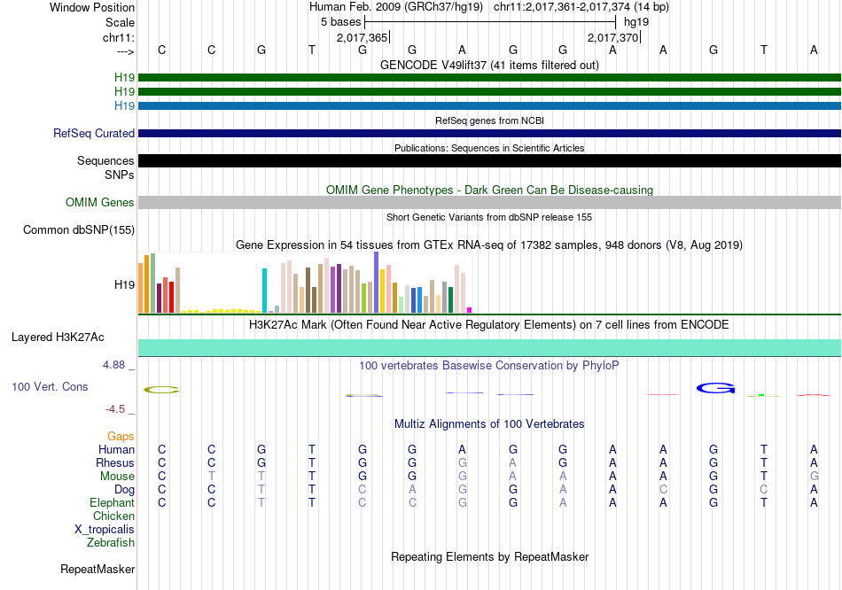Click the GTEx H19 expression bar chart
The image size is (842, 590).
305,283
